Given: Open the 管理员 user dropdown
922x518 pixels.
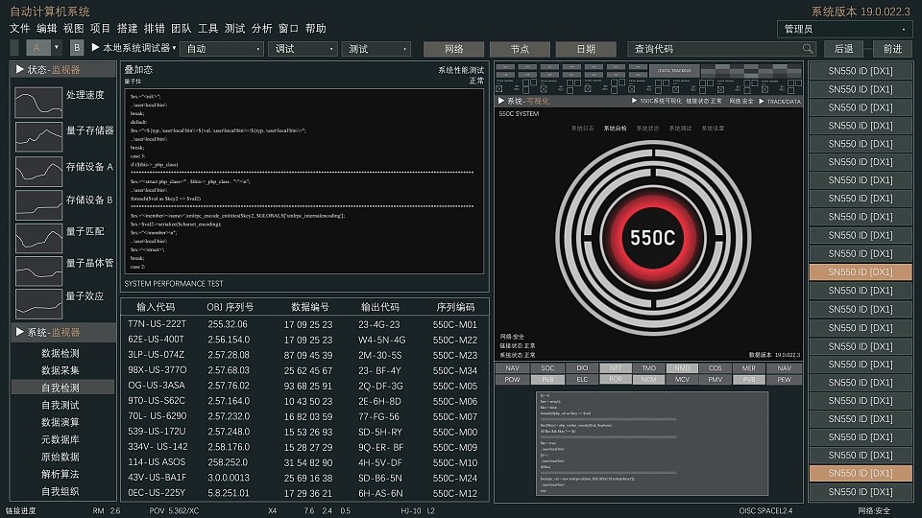Looking at the screenshot, I should pos(844,29).
